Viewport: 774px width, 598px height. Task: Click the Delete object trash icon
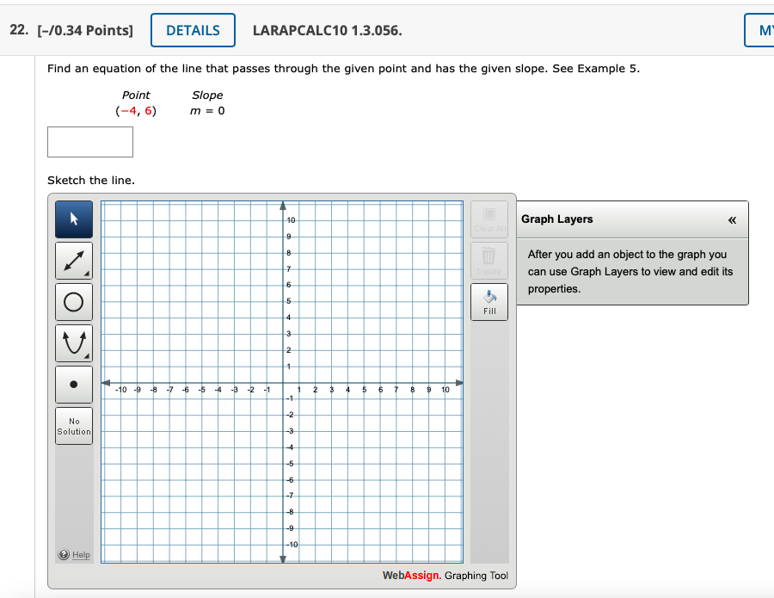[489, 262]
